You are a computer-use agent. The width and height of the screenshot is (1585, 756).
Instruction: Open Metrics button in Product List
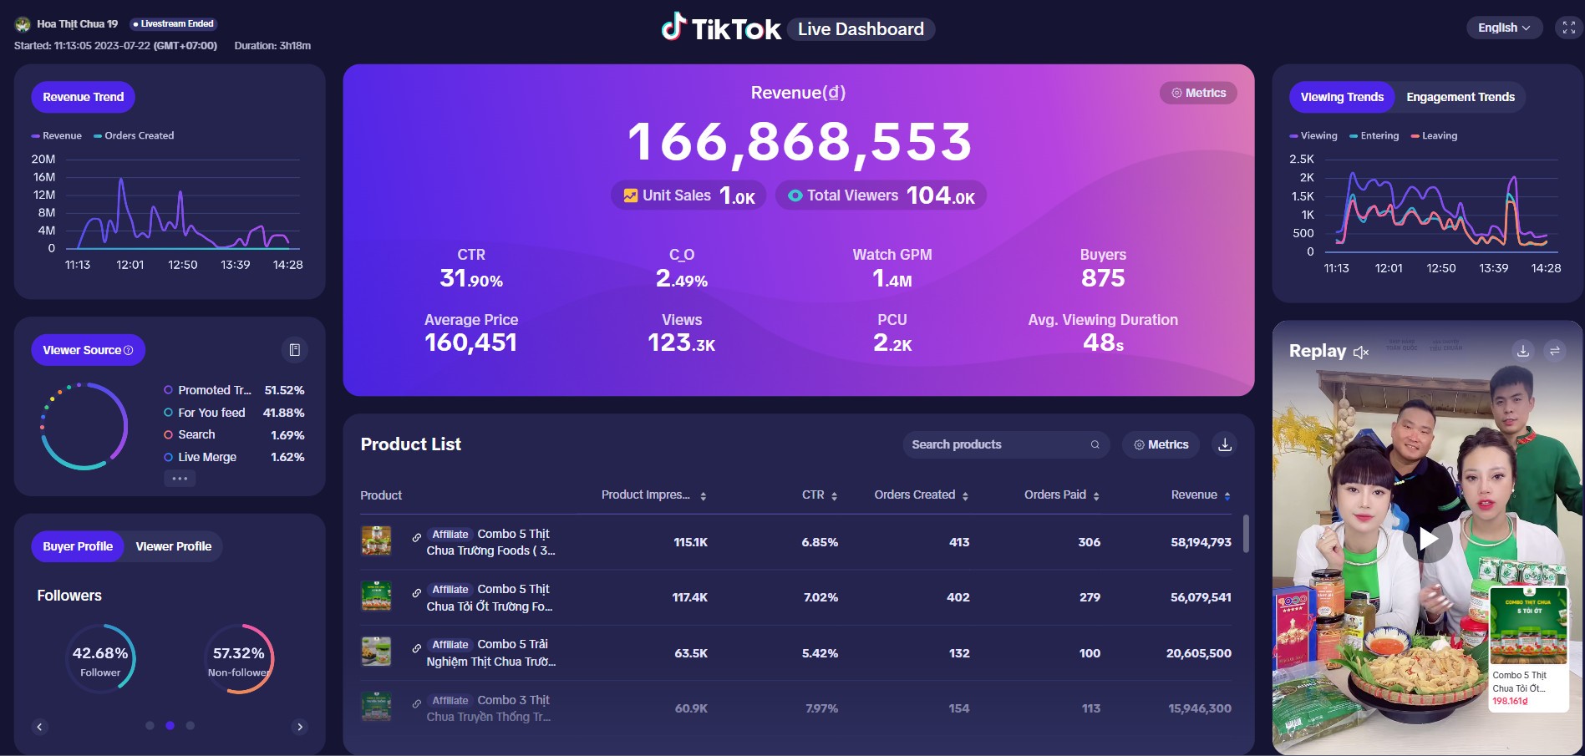tap(1161, 444)
